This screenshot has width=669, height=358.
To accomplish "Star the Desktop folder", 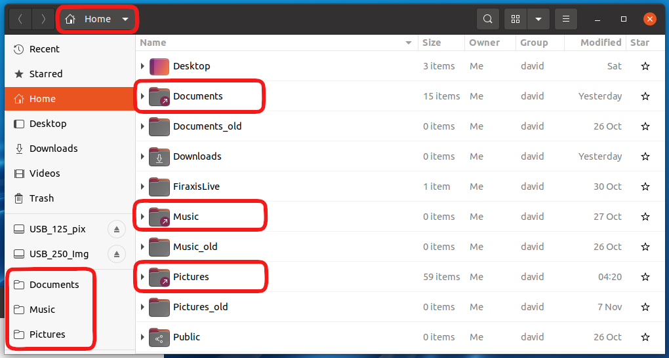I will tap(645, 66).
